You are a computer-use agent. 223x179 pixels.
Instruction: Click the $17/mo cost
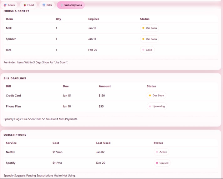tap(58, 152)
